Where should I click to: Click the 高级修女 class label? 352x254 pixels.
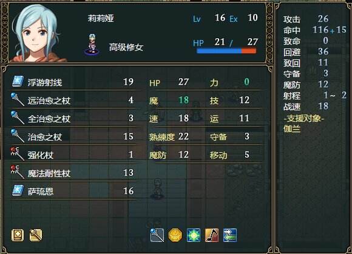click(126, 47)
